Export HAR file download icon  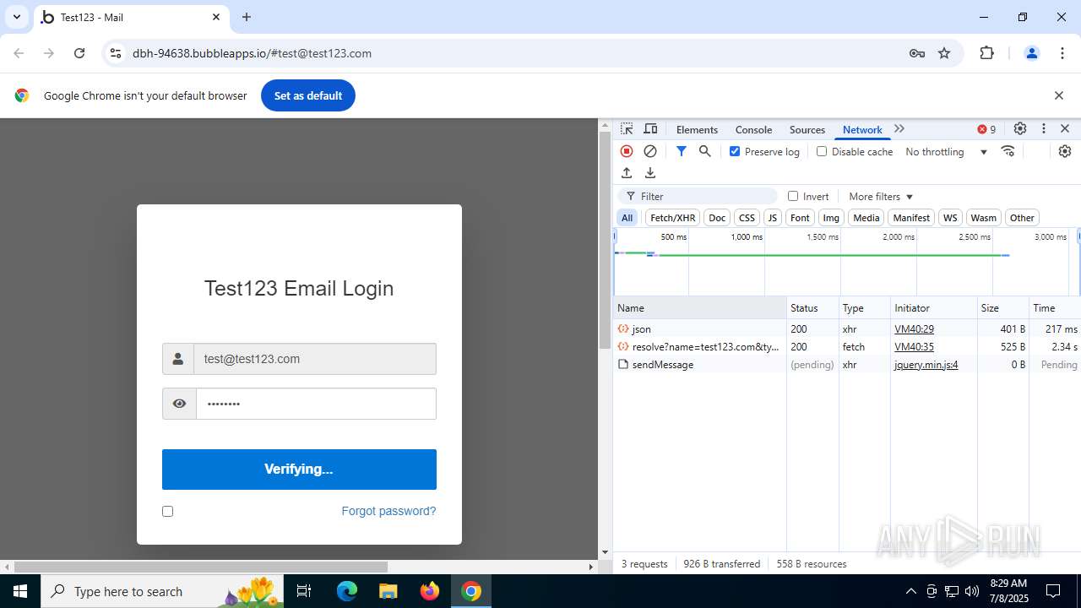point(650,172)
